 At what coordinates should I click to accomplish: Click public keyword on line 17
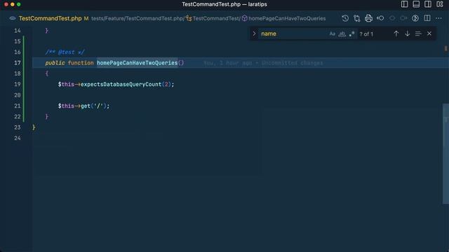click(55, 63)
